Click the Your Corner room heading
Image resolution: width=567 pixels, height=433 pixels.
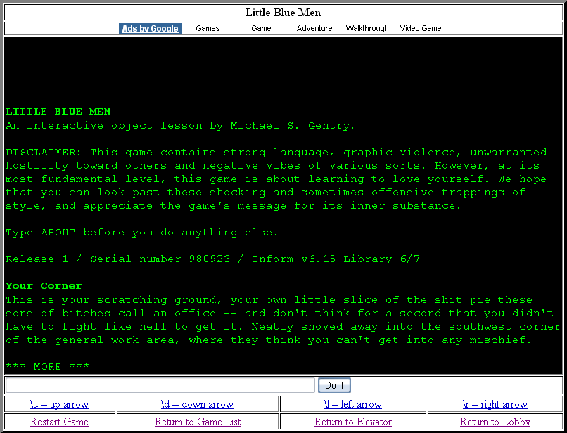(44, 286)
